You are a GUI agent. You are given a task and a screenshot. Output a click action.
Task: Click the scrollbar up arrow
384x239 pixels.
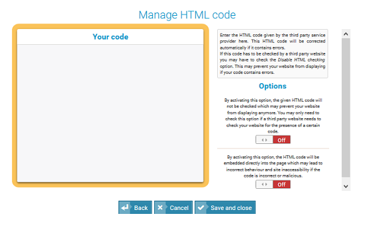(x=346, y=34)
